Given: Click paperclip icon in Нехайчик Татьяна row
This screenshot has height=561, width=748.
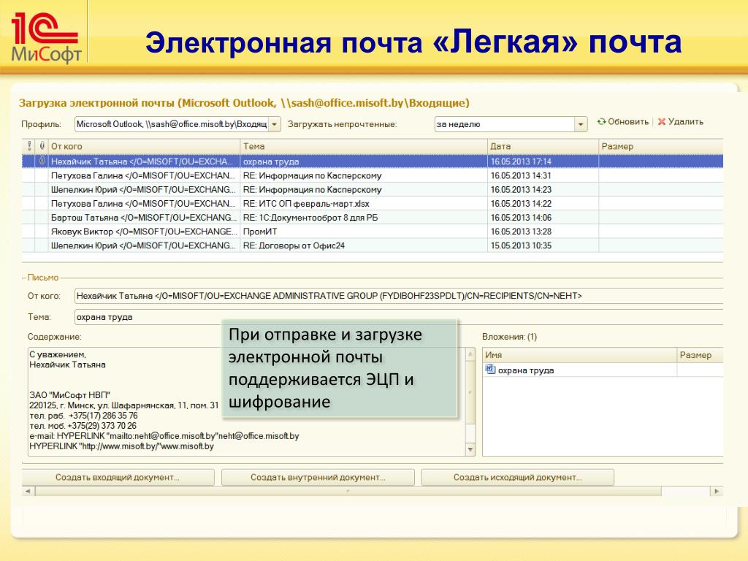Looking at the screenshot, I should click(x=42, y=161).
